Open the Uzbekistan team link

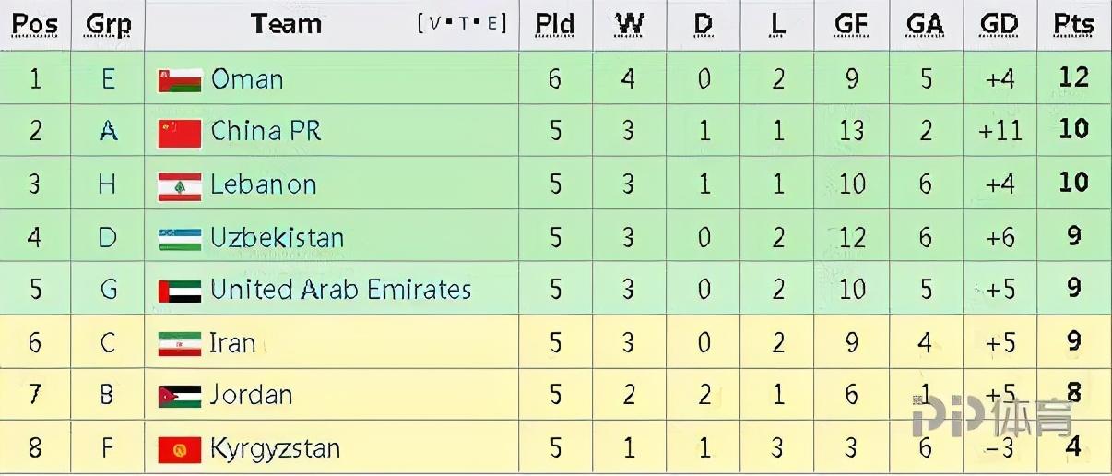click(277, 238)
